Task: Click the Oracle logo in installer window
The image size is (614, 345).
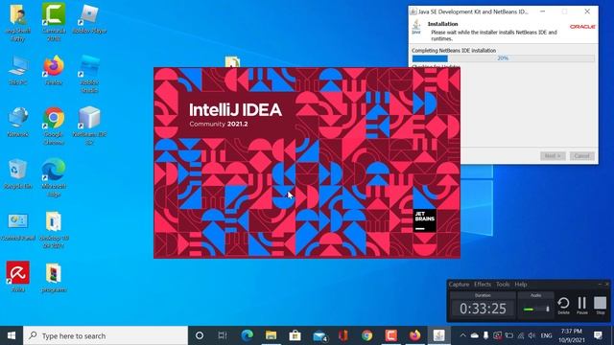Action: pos(582,27)
